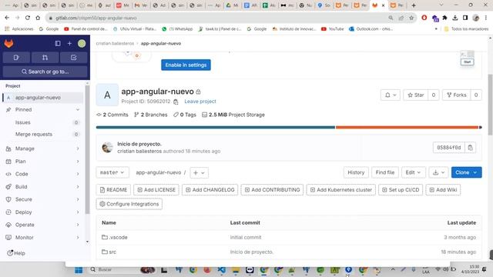Click Enable in settings button
Viewport: 493px width, 277px height.
click(x=186, y=65)
